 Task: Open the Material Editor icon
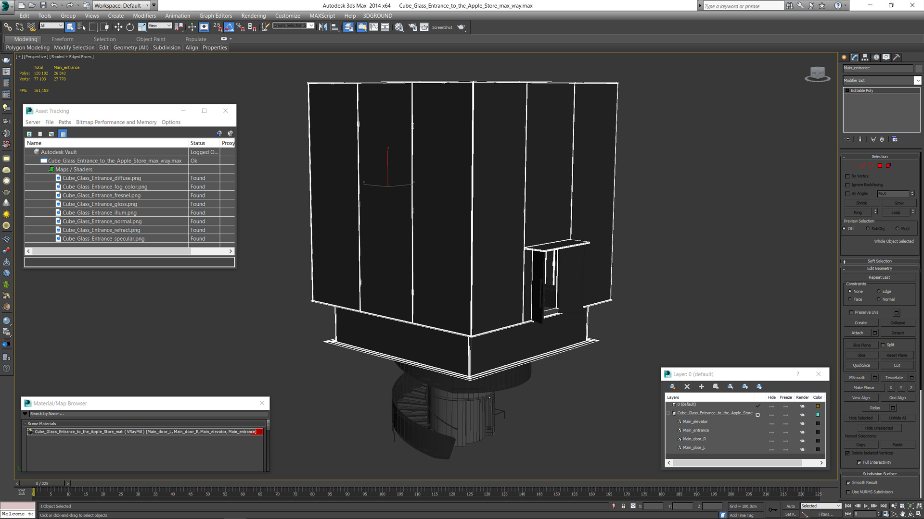(x=399, y=27)
